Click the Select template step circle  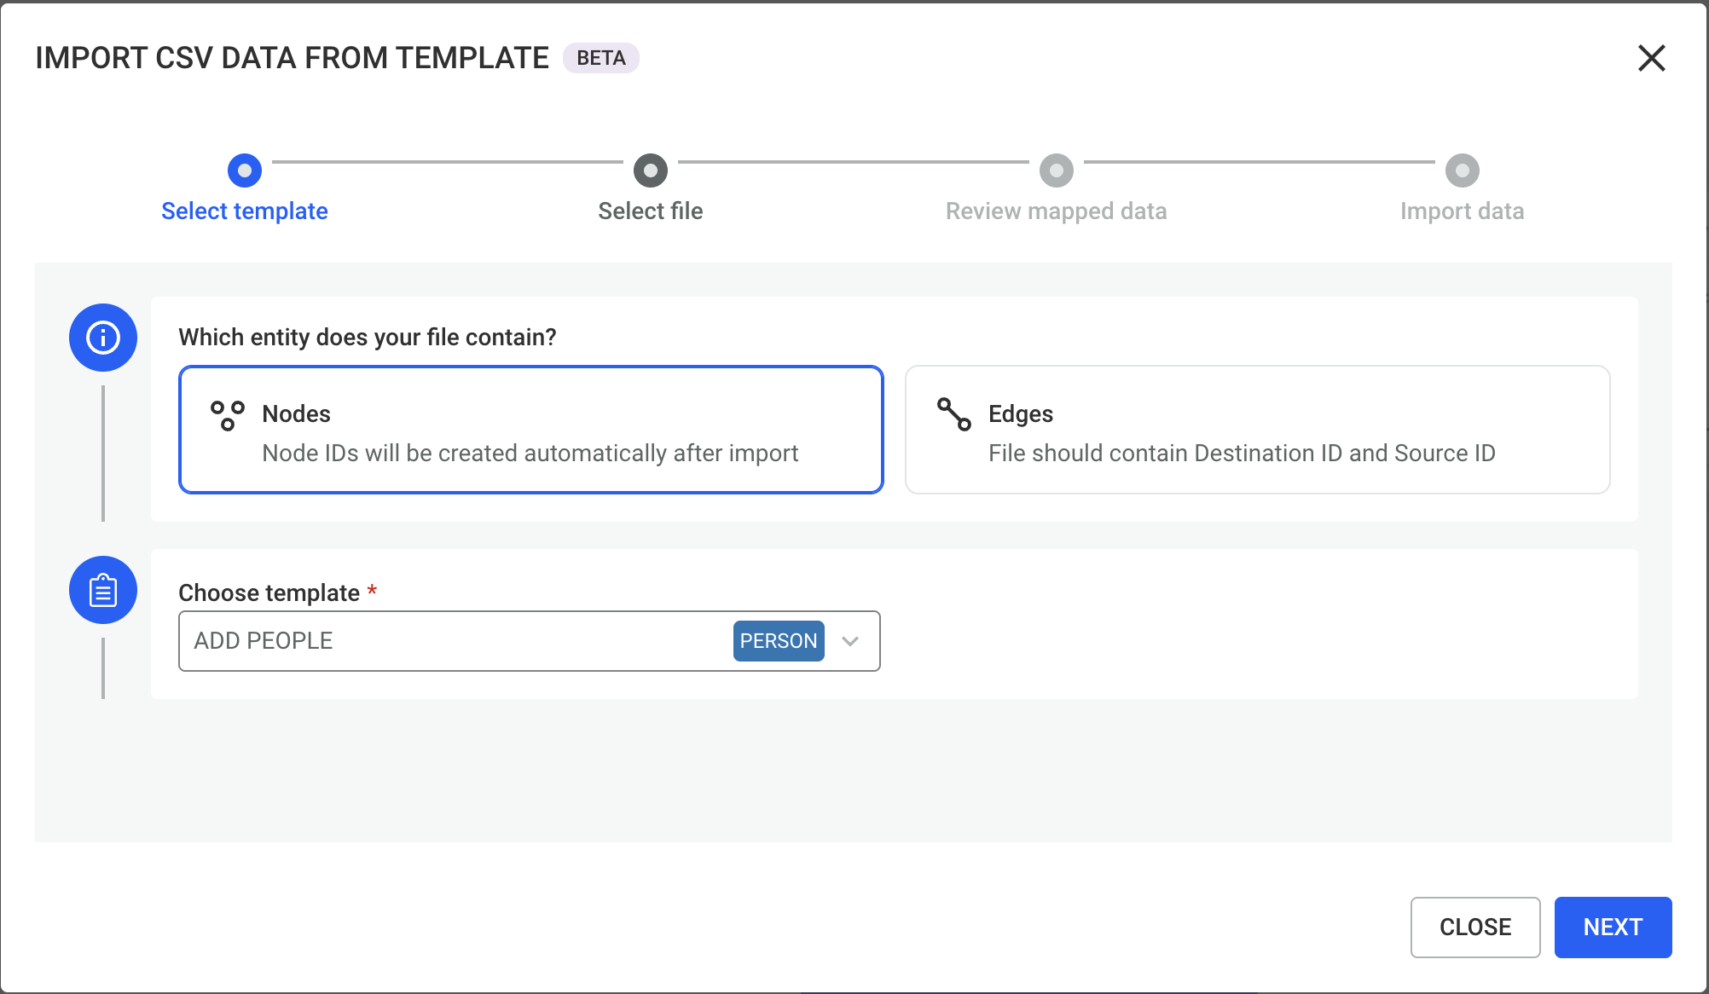(x=245, y=170)
